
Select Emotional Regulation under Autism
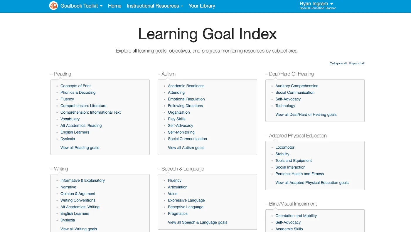click(x=186, y=99)
